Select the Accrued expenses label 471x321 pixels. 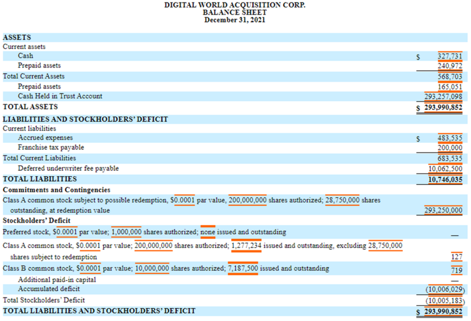(46, 138)
